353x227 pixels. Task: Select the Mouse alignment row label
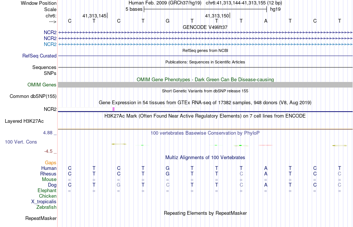point(49,180)
